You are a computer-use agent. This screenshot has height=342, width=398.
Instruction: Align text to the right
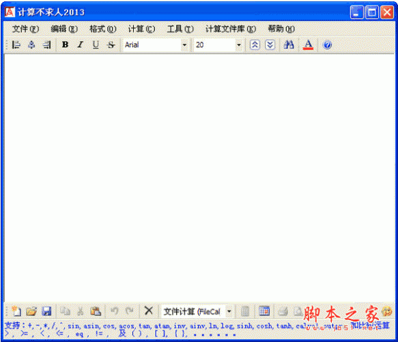[x=46, y=44]
